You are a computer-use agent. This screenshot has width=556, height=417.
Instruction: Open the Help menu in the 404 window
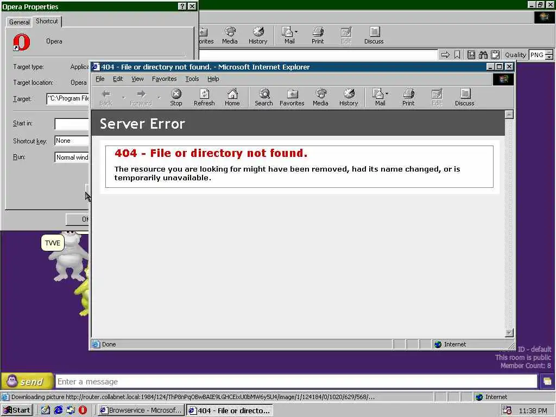(213, 79)
